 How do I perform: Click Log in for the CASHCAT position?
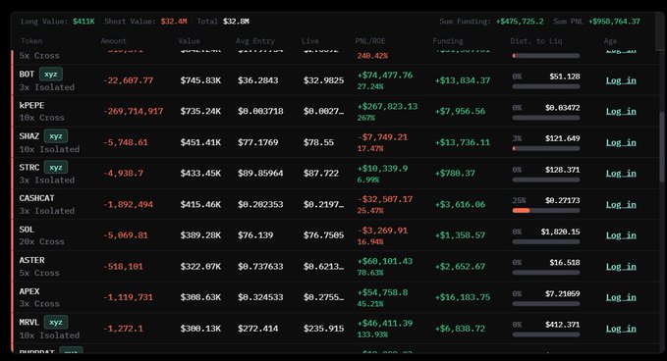pyautogui.click(x=621, y=204)
